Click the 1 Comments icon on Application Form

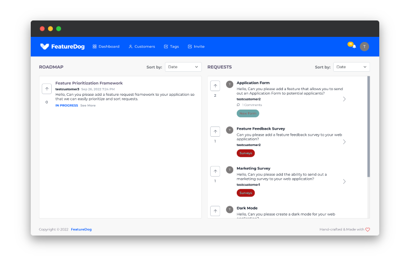pyautogui.click(x=238, y=105)
